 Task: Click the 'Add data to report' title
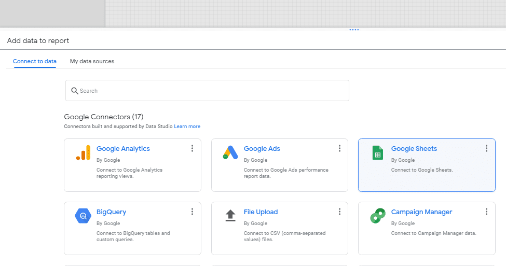coord(38,40)
